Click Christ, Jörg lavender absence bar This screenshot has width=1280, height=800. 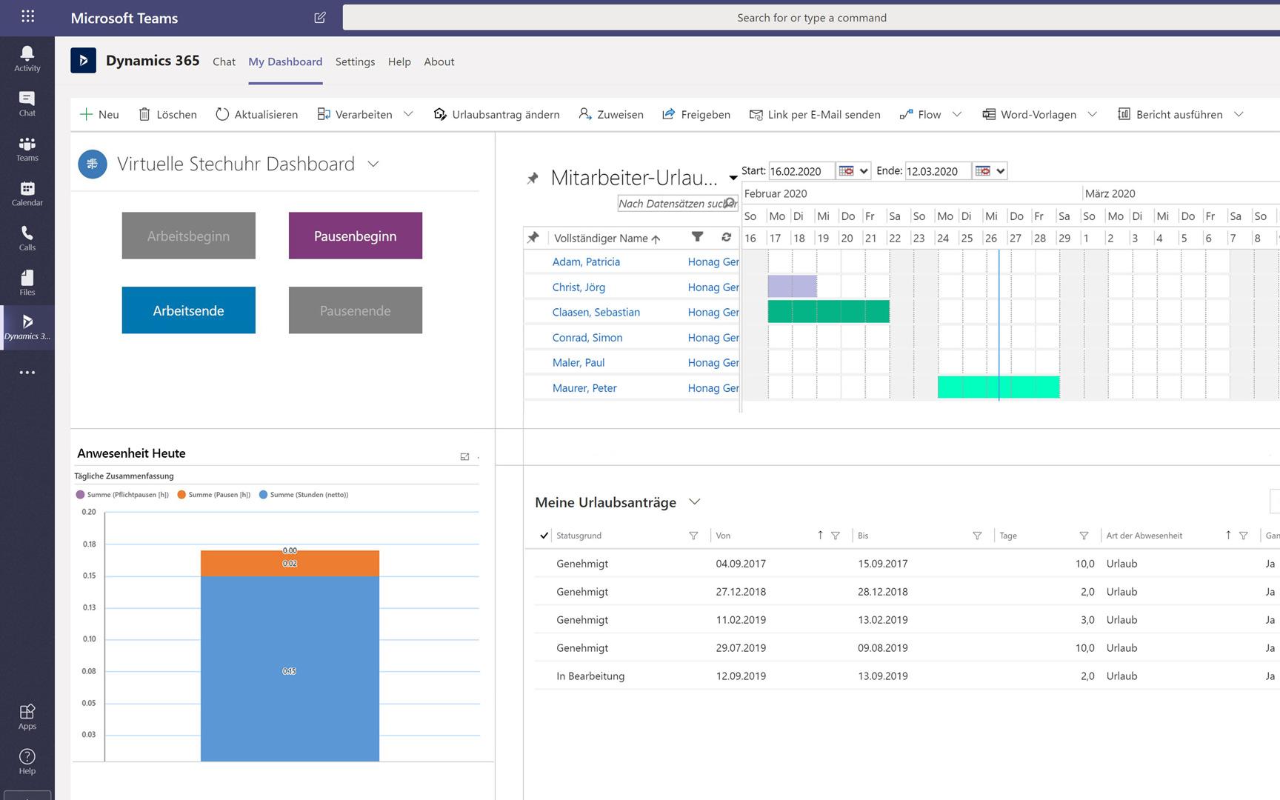point(793,286)
